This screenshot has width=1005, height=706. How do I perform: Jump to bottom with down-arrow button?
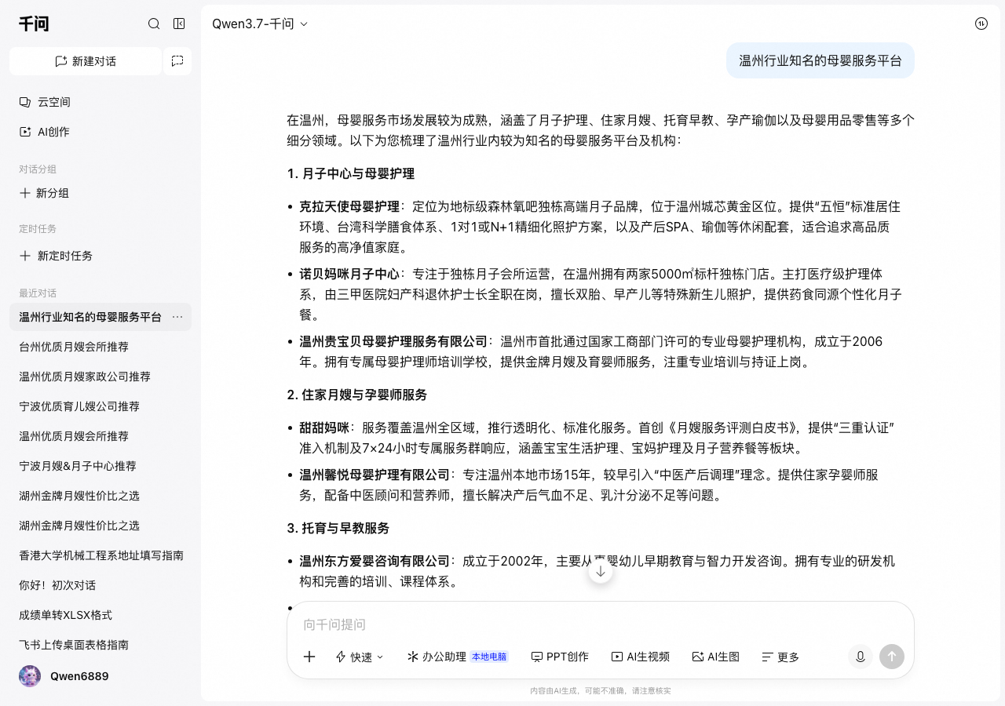(601, 571)
